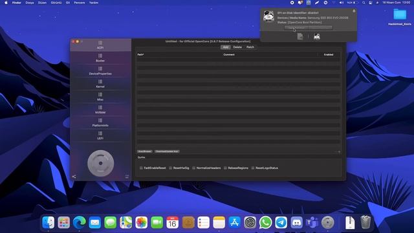Open the Dosya menu
414x233 pixels.
pyautogui.click(x=30, y=3)
